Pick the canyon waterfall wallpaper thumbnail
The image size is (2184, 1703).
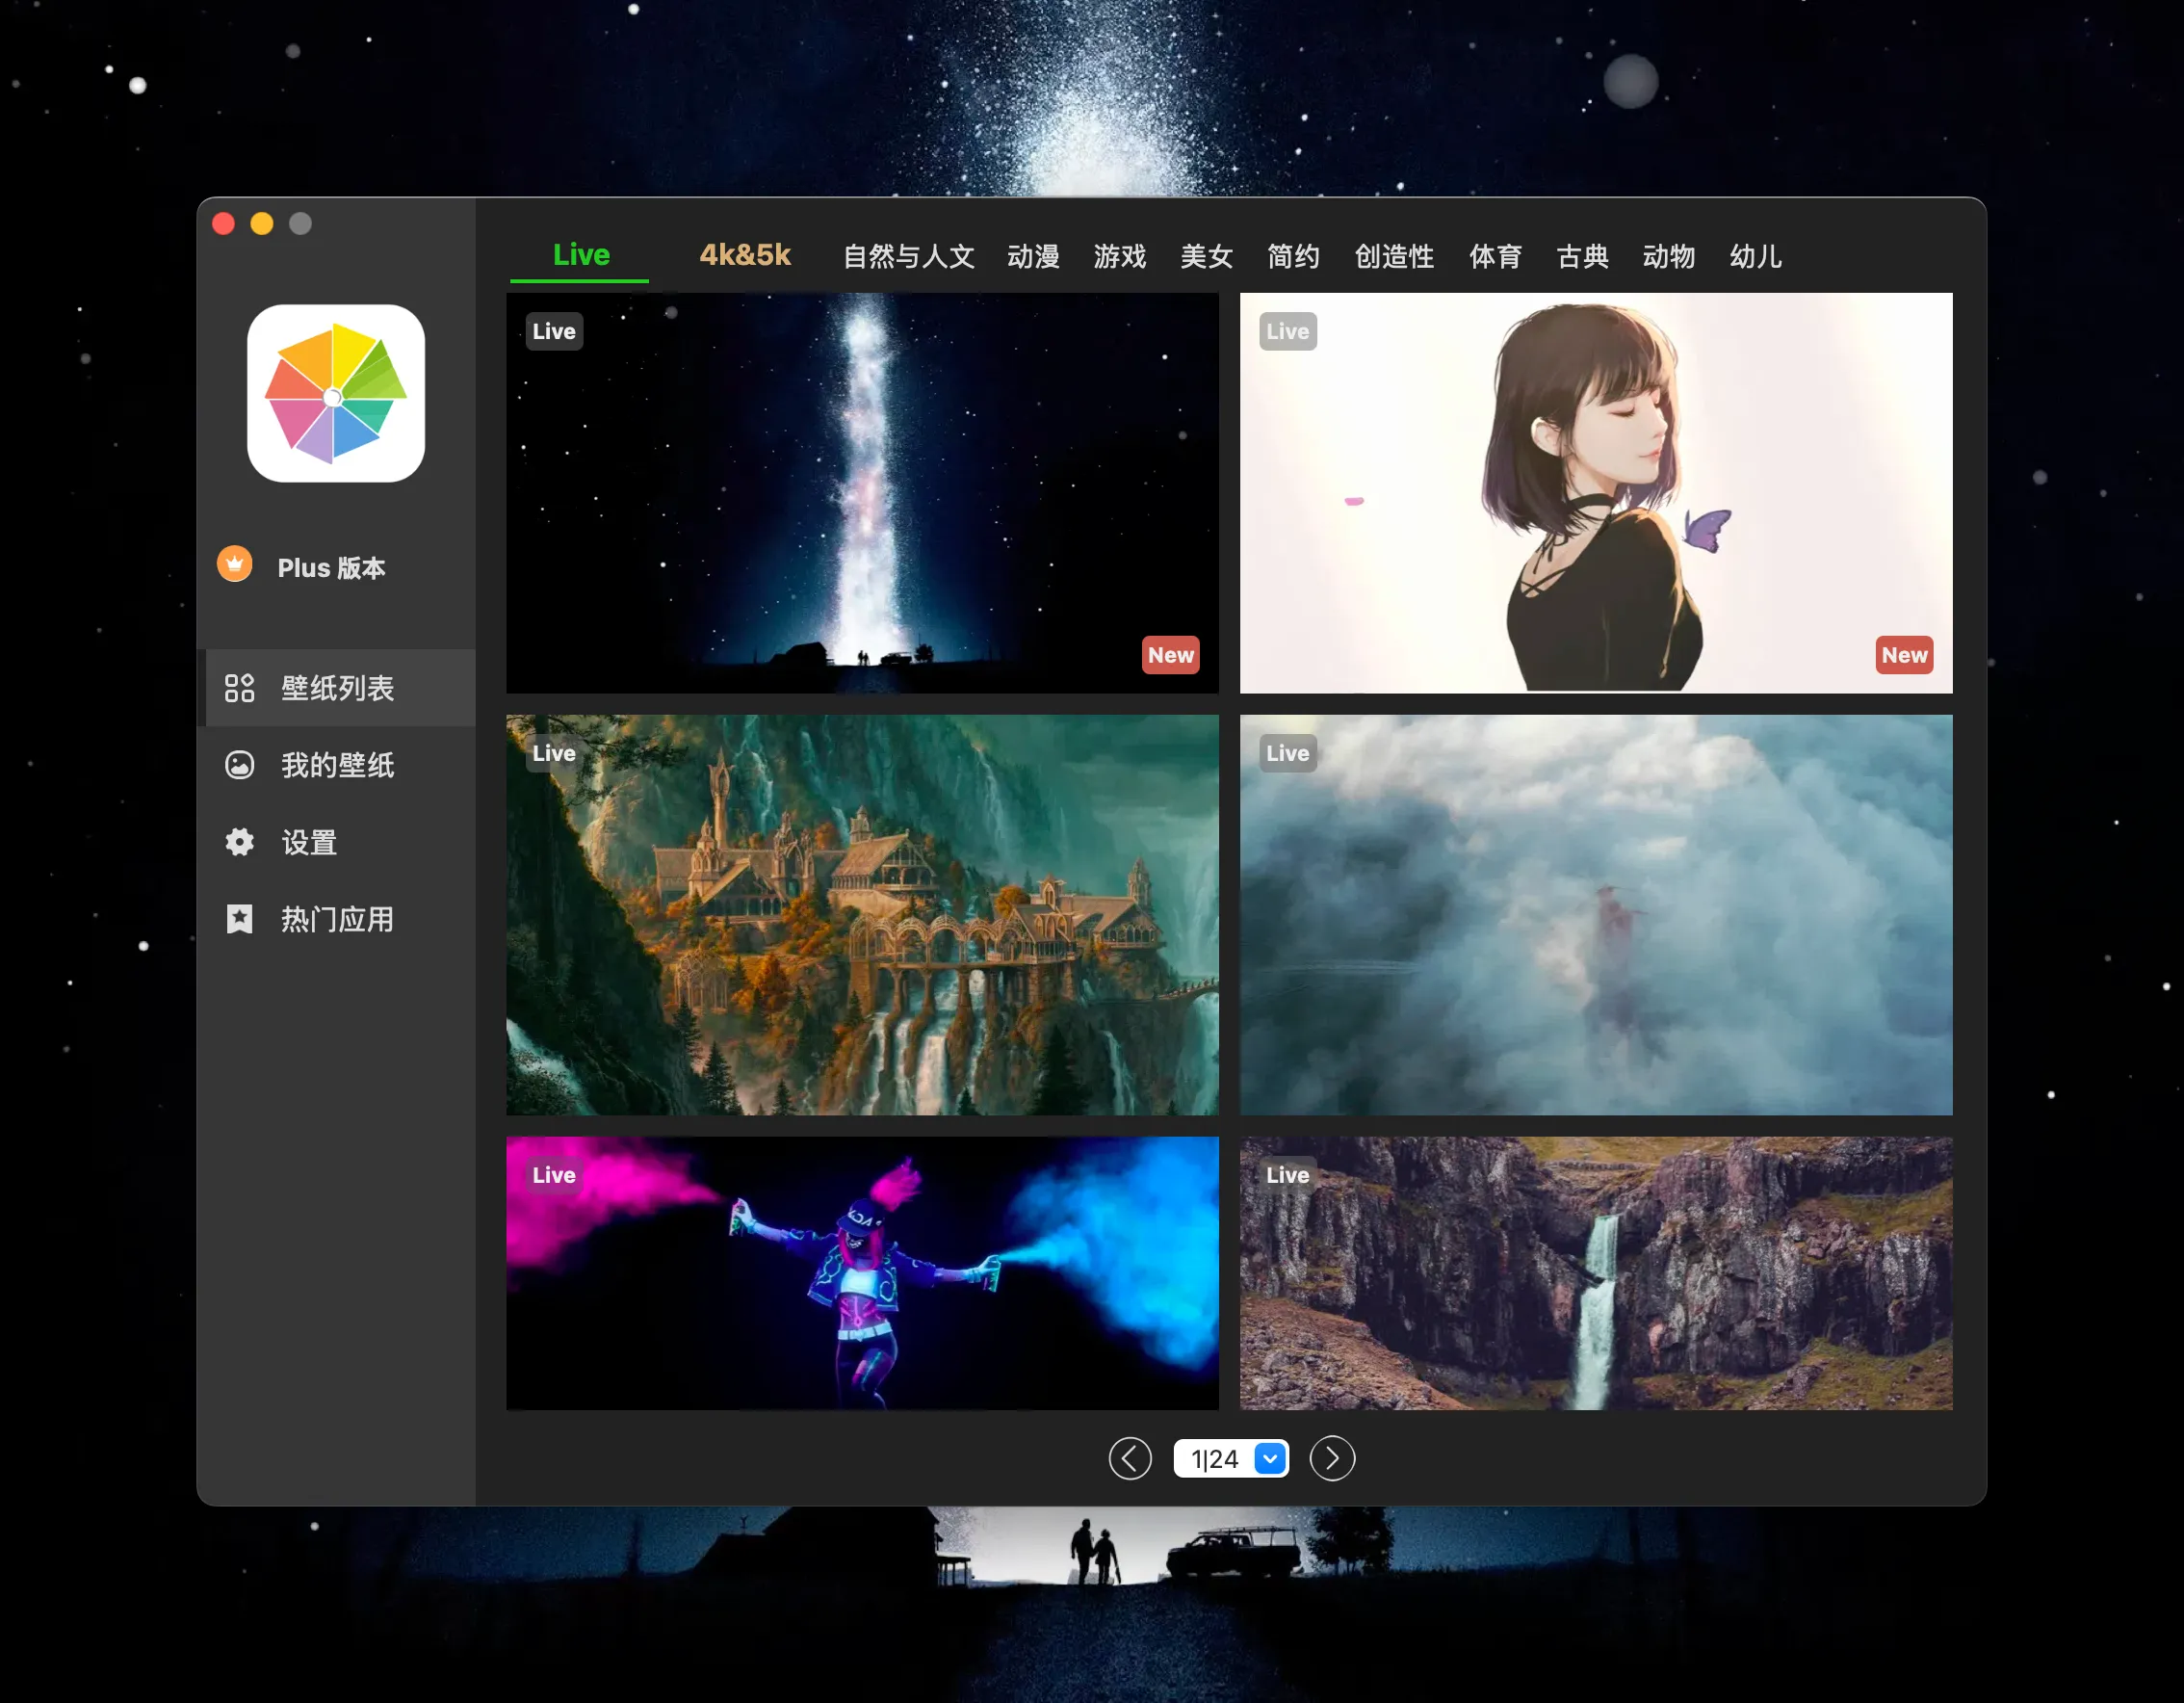1595,1272
